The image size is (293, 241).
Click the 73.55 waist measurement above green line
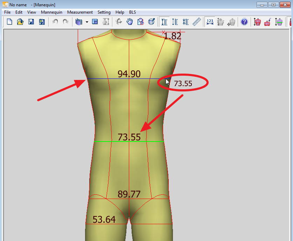click(129, 137)
